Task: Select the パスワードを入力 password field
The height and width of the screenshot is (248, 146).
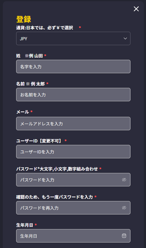Action: 73,180
